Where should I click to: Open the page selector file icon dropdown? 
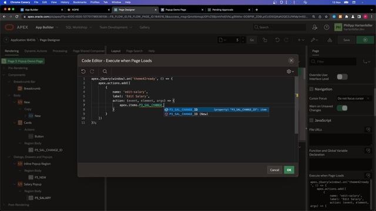coord(222,40)
